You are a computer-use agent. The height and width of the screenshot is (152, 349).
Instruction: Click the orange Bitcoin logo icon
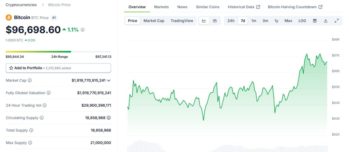tap(9, 18)
